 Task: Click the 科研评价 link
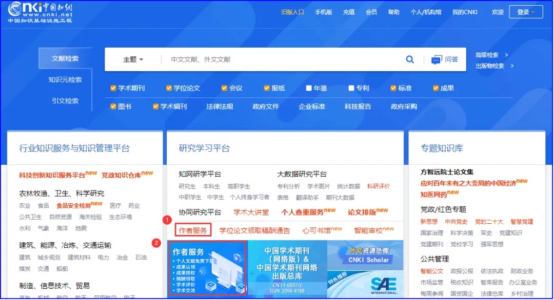(x=379, y=186)
